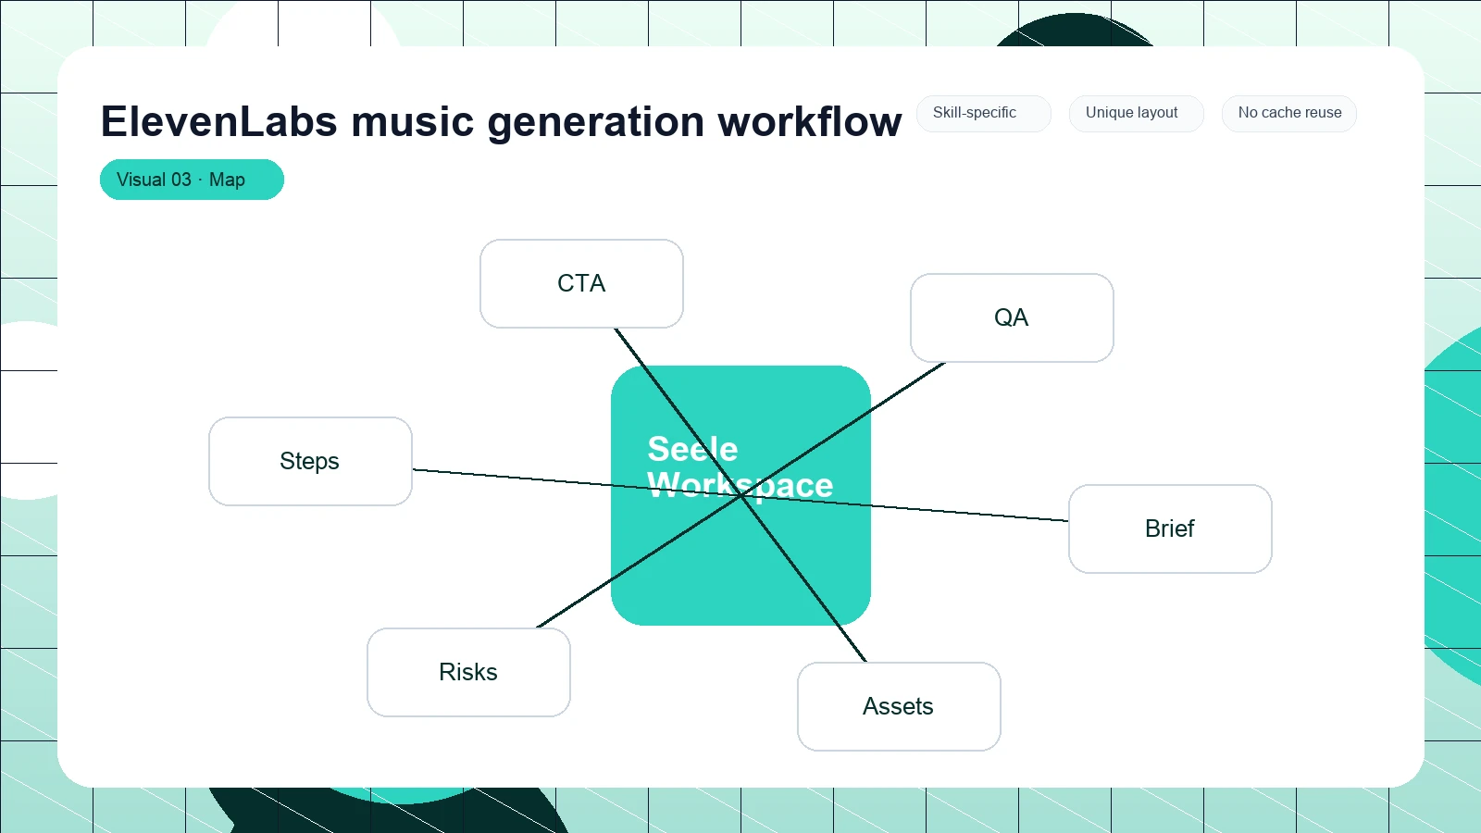Screen dimensions: 1481x833
Task: Click the Skill-specific pill tag
Action: click(984, 114)
